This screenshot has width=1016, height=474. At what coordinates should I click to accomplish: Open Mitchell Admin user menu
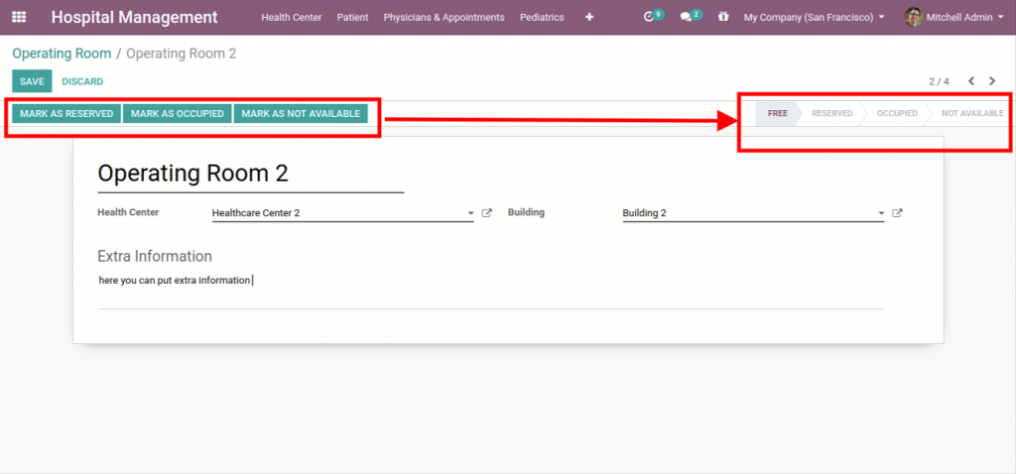tap(955, 17)
